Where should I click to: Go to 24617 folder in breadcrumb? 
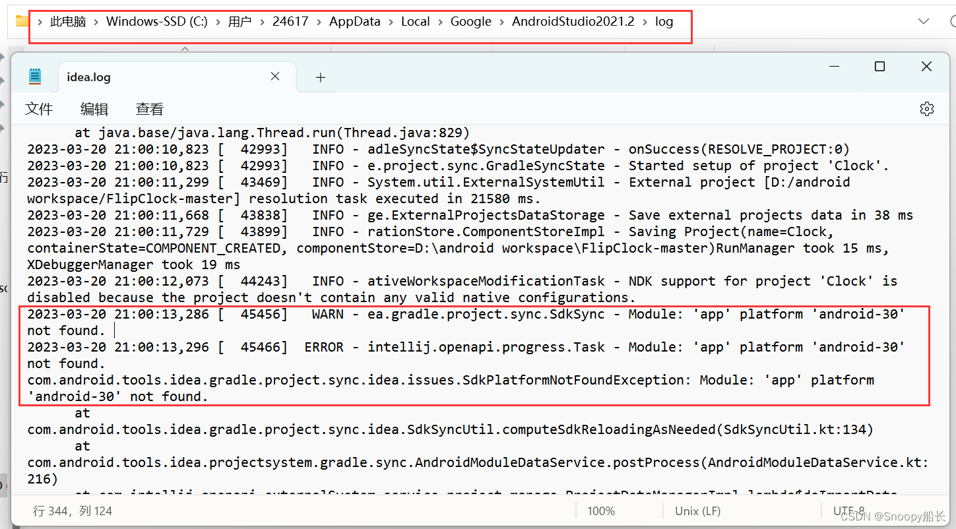290,21
